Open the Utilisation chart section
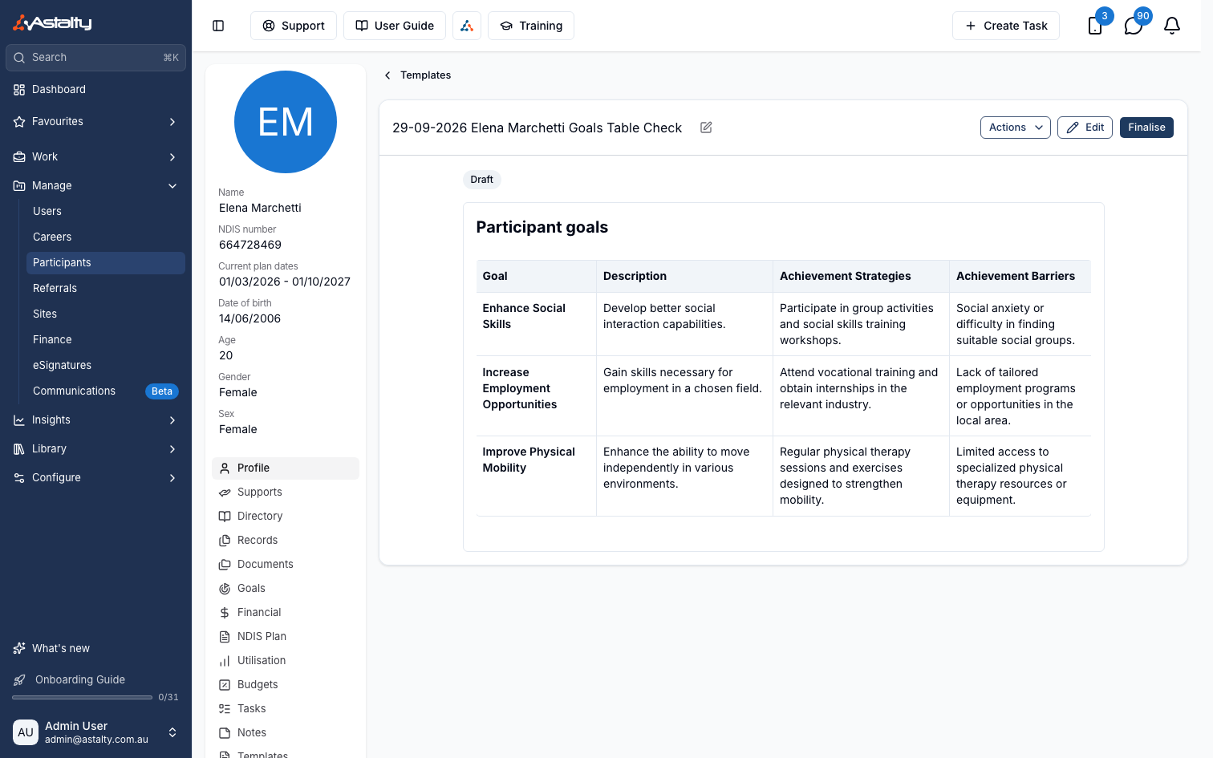Screen dimensions: 1213x758 (x=286, y=661)
